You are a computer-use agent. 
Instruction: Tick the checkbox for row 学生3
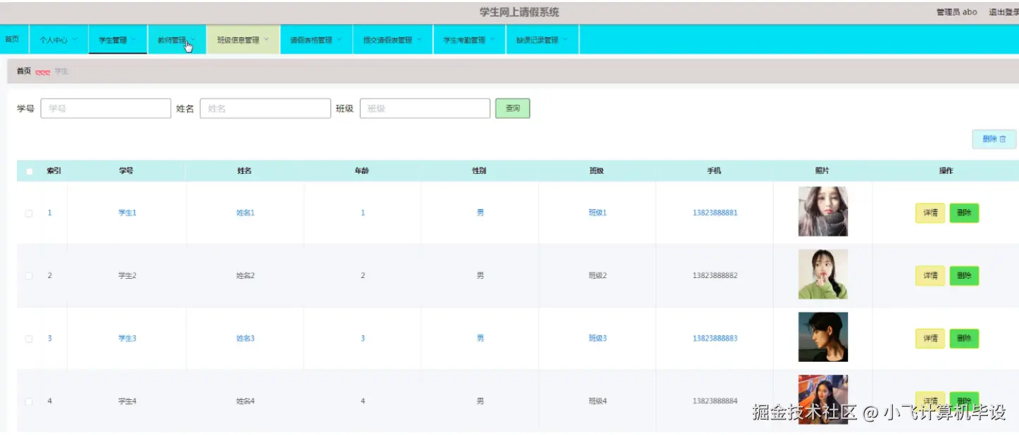coord(29,339)
